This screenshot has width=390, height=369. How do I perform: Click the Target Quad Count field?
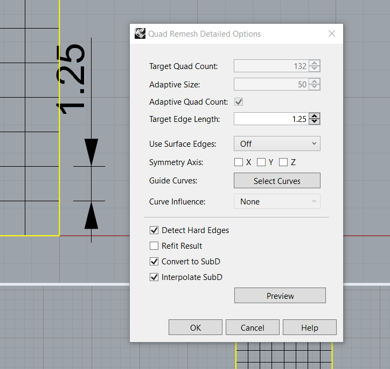tap(271, 66)
